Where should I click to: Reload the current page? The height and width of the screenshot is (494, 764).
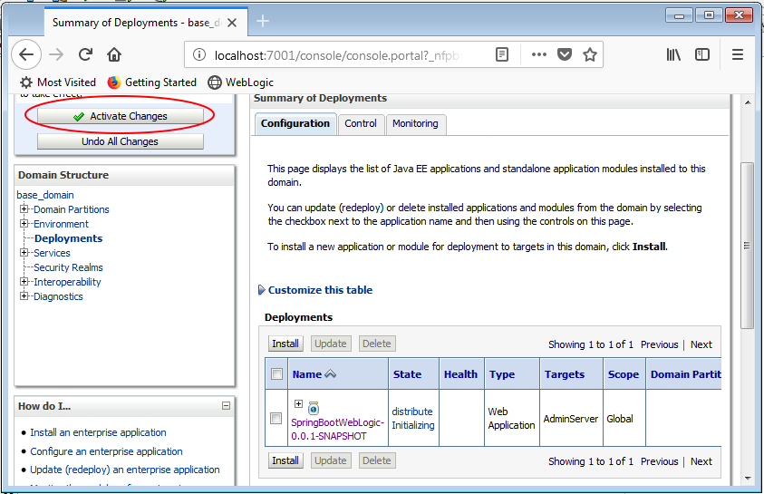click(86, 54)
